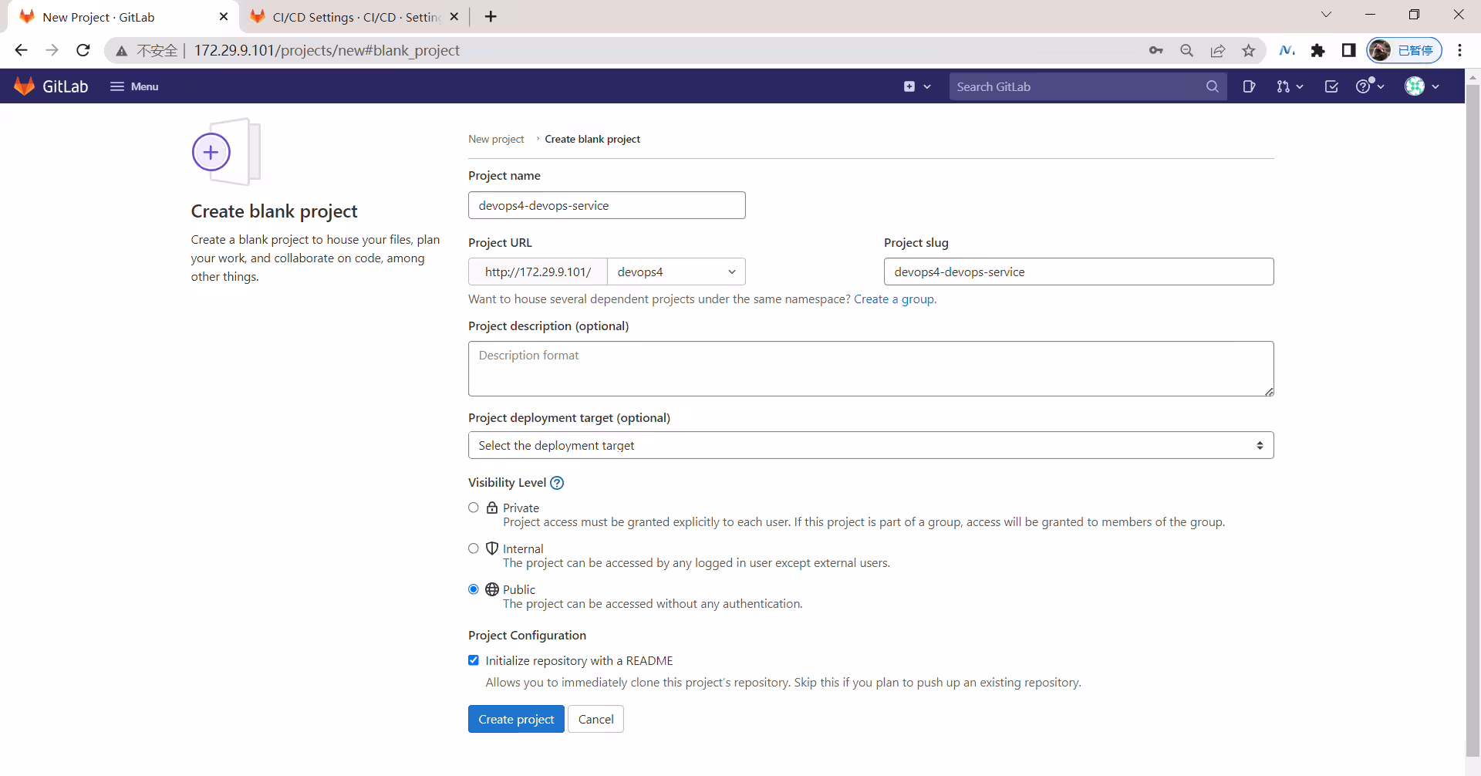1481x776 pixels.
Task: Open the GitLab Menu
Action: 134,86
